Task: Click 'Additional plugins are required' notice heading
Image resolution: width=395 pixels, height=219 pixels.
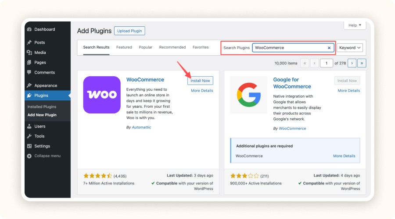Action: coord(264,146)
